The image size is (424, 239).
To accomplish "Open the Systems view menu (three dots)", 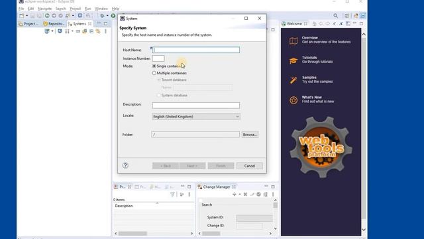I will (105, 31).
